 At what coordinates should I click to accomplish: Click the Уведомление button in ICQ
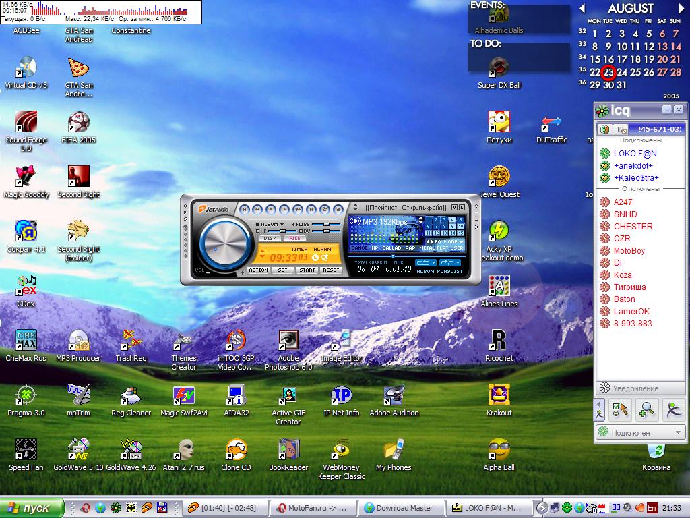point(640,388)
